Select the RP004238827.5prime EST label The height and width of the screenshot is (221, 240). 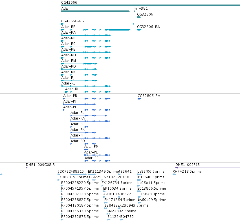[x=80, y=200]
